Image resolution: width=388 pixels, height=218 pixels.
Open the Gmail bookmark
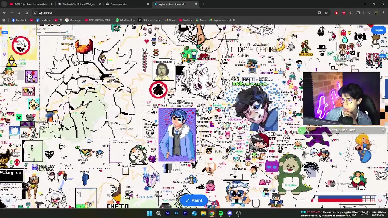pos(170,20)
